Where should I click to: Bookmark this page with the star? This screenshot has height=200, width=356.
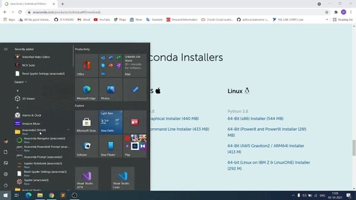(x=327, y=12)
